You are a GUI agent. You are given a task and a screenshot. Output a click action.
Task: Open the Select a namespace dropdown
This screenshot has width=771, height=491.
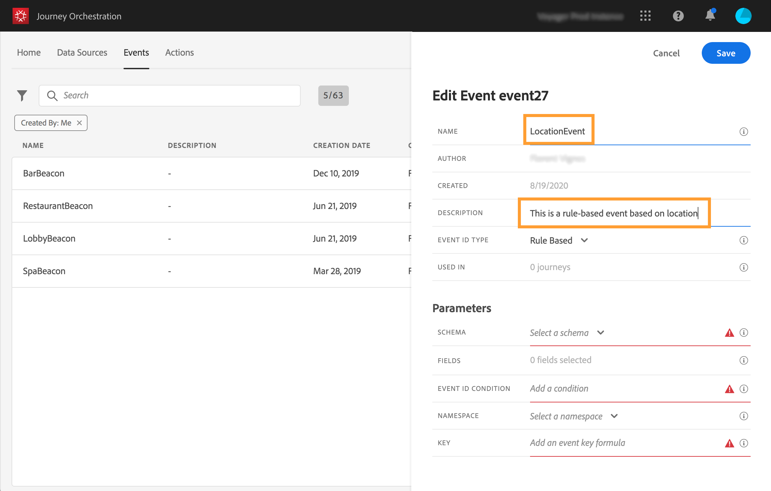(574, 416)
